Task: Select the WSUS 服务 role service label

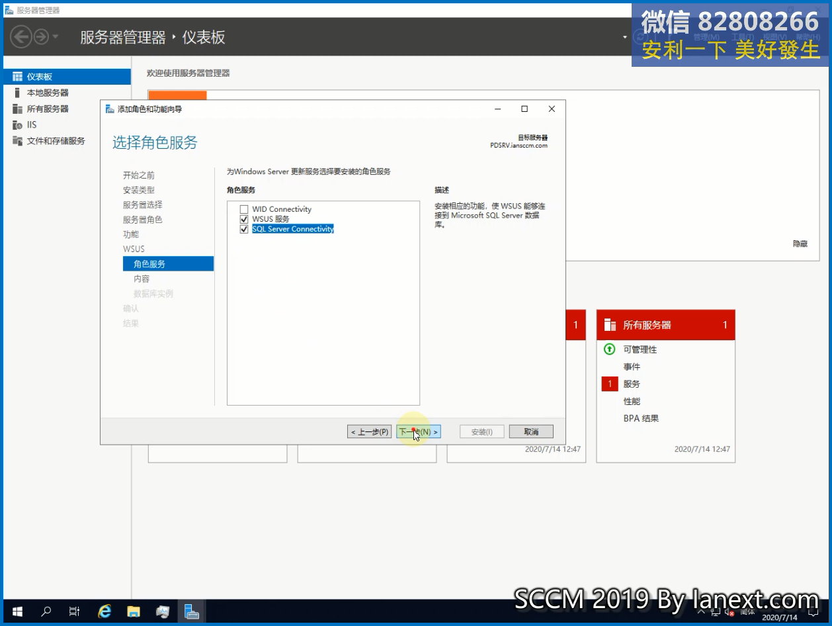Action: tap(270, 219)
